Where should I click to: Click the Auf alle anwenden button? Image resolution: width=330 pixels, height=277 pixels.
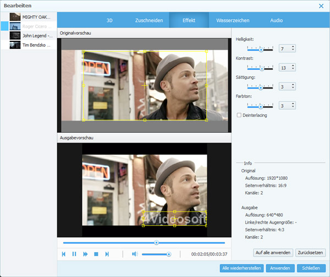(x=273, y=253)
